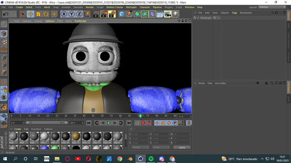Select the Mat.9 material swatch
Screen dimensions: 291x163
pos(117,138)
